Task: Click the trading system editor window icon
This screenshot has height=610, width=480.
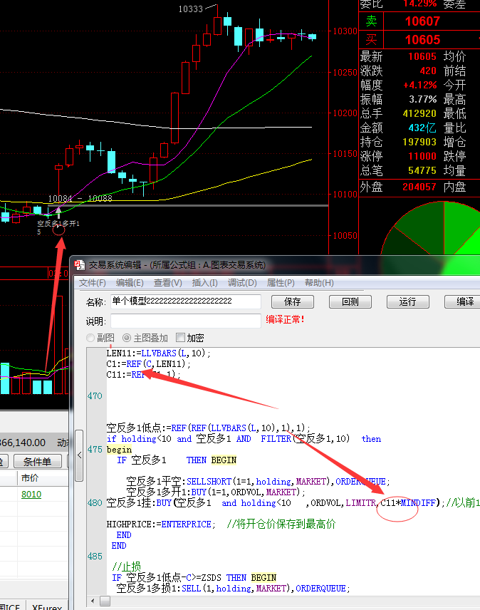Action: coord(80,265)
